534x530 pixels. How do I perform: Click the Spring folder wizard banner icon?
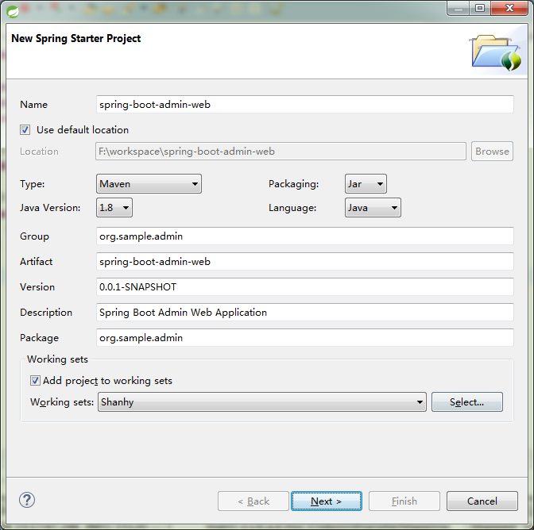[x=497, y=52]
